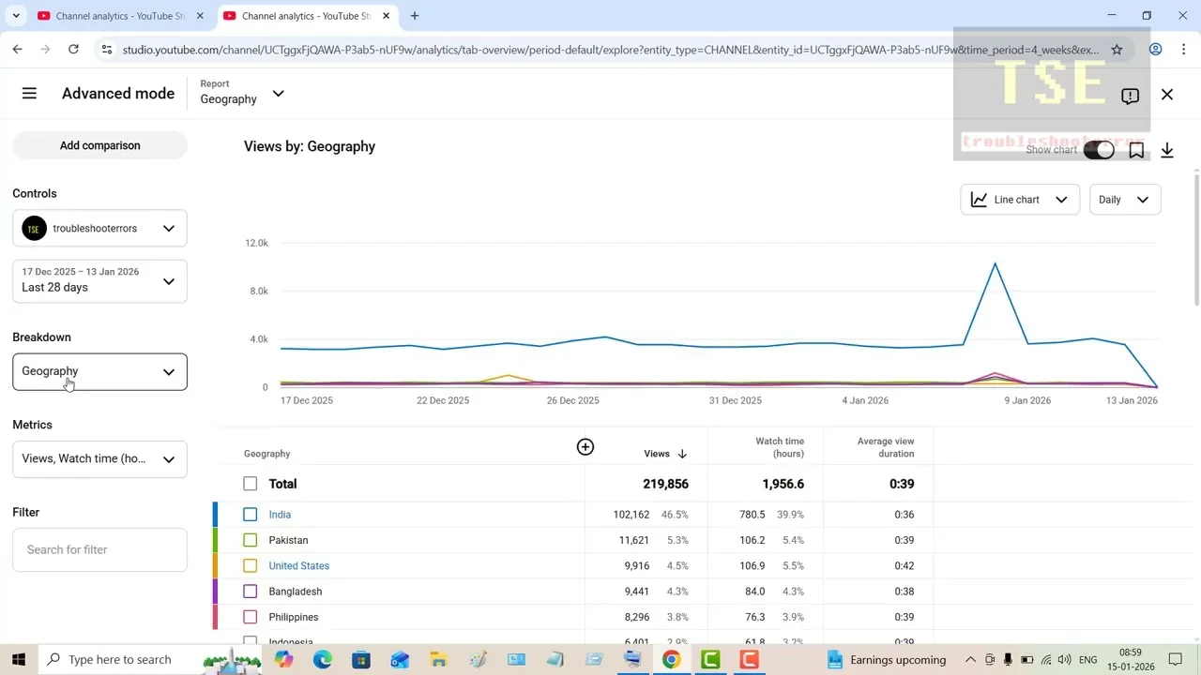Tick the United States row checkbox
The height and width of the screenshot is (675, 1201).
(250, 566)
